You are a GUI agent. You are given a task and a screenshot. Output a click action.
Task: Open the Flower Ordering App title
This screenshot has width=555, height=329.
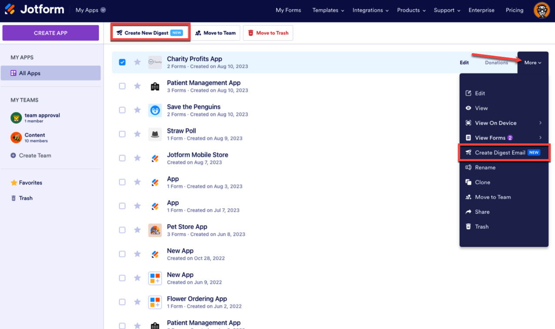(x=197, y=299)
